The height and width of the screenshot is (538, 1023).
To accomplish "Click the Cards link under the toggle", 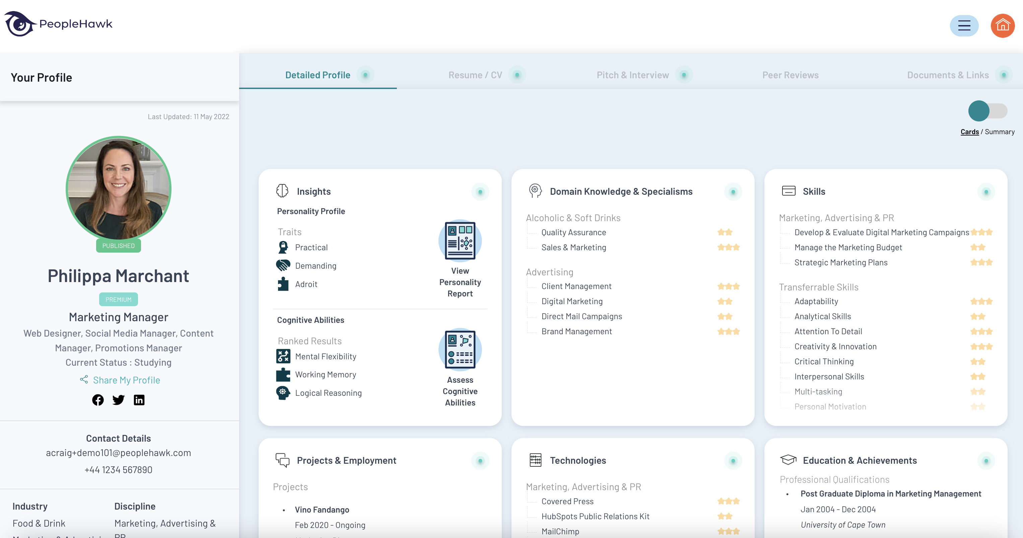I will (969, 131).
